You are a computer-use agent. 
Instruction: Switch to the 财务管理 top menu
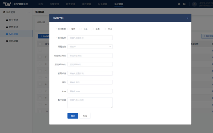click(x=103, y=4)
